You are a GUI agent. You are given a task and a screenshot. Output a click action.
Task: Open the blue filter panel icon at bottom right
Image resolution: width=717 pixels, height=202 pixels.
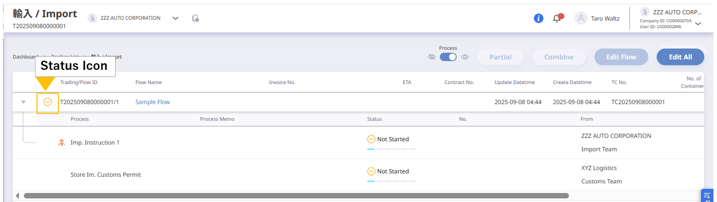(x=707, y=195)
